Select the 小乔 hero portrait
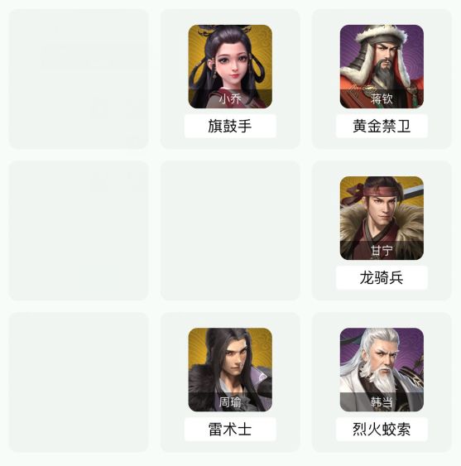 pos(230,66)
